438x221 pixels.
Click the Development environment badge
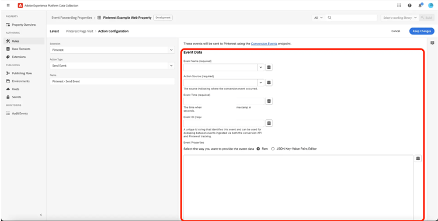tap(163, 18)
